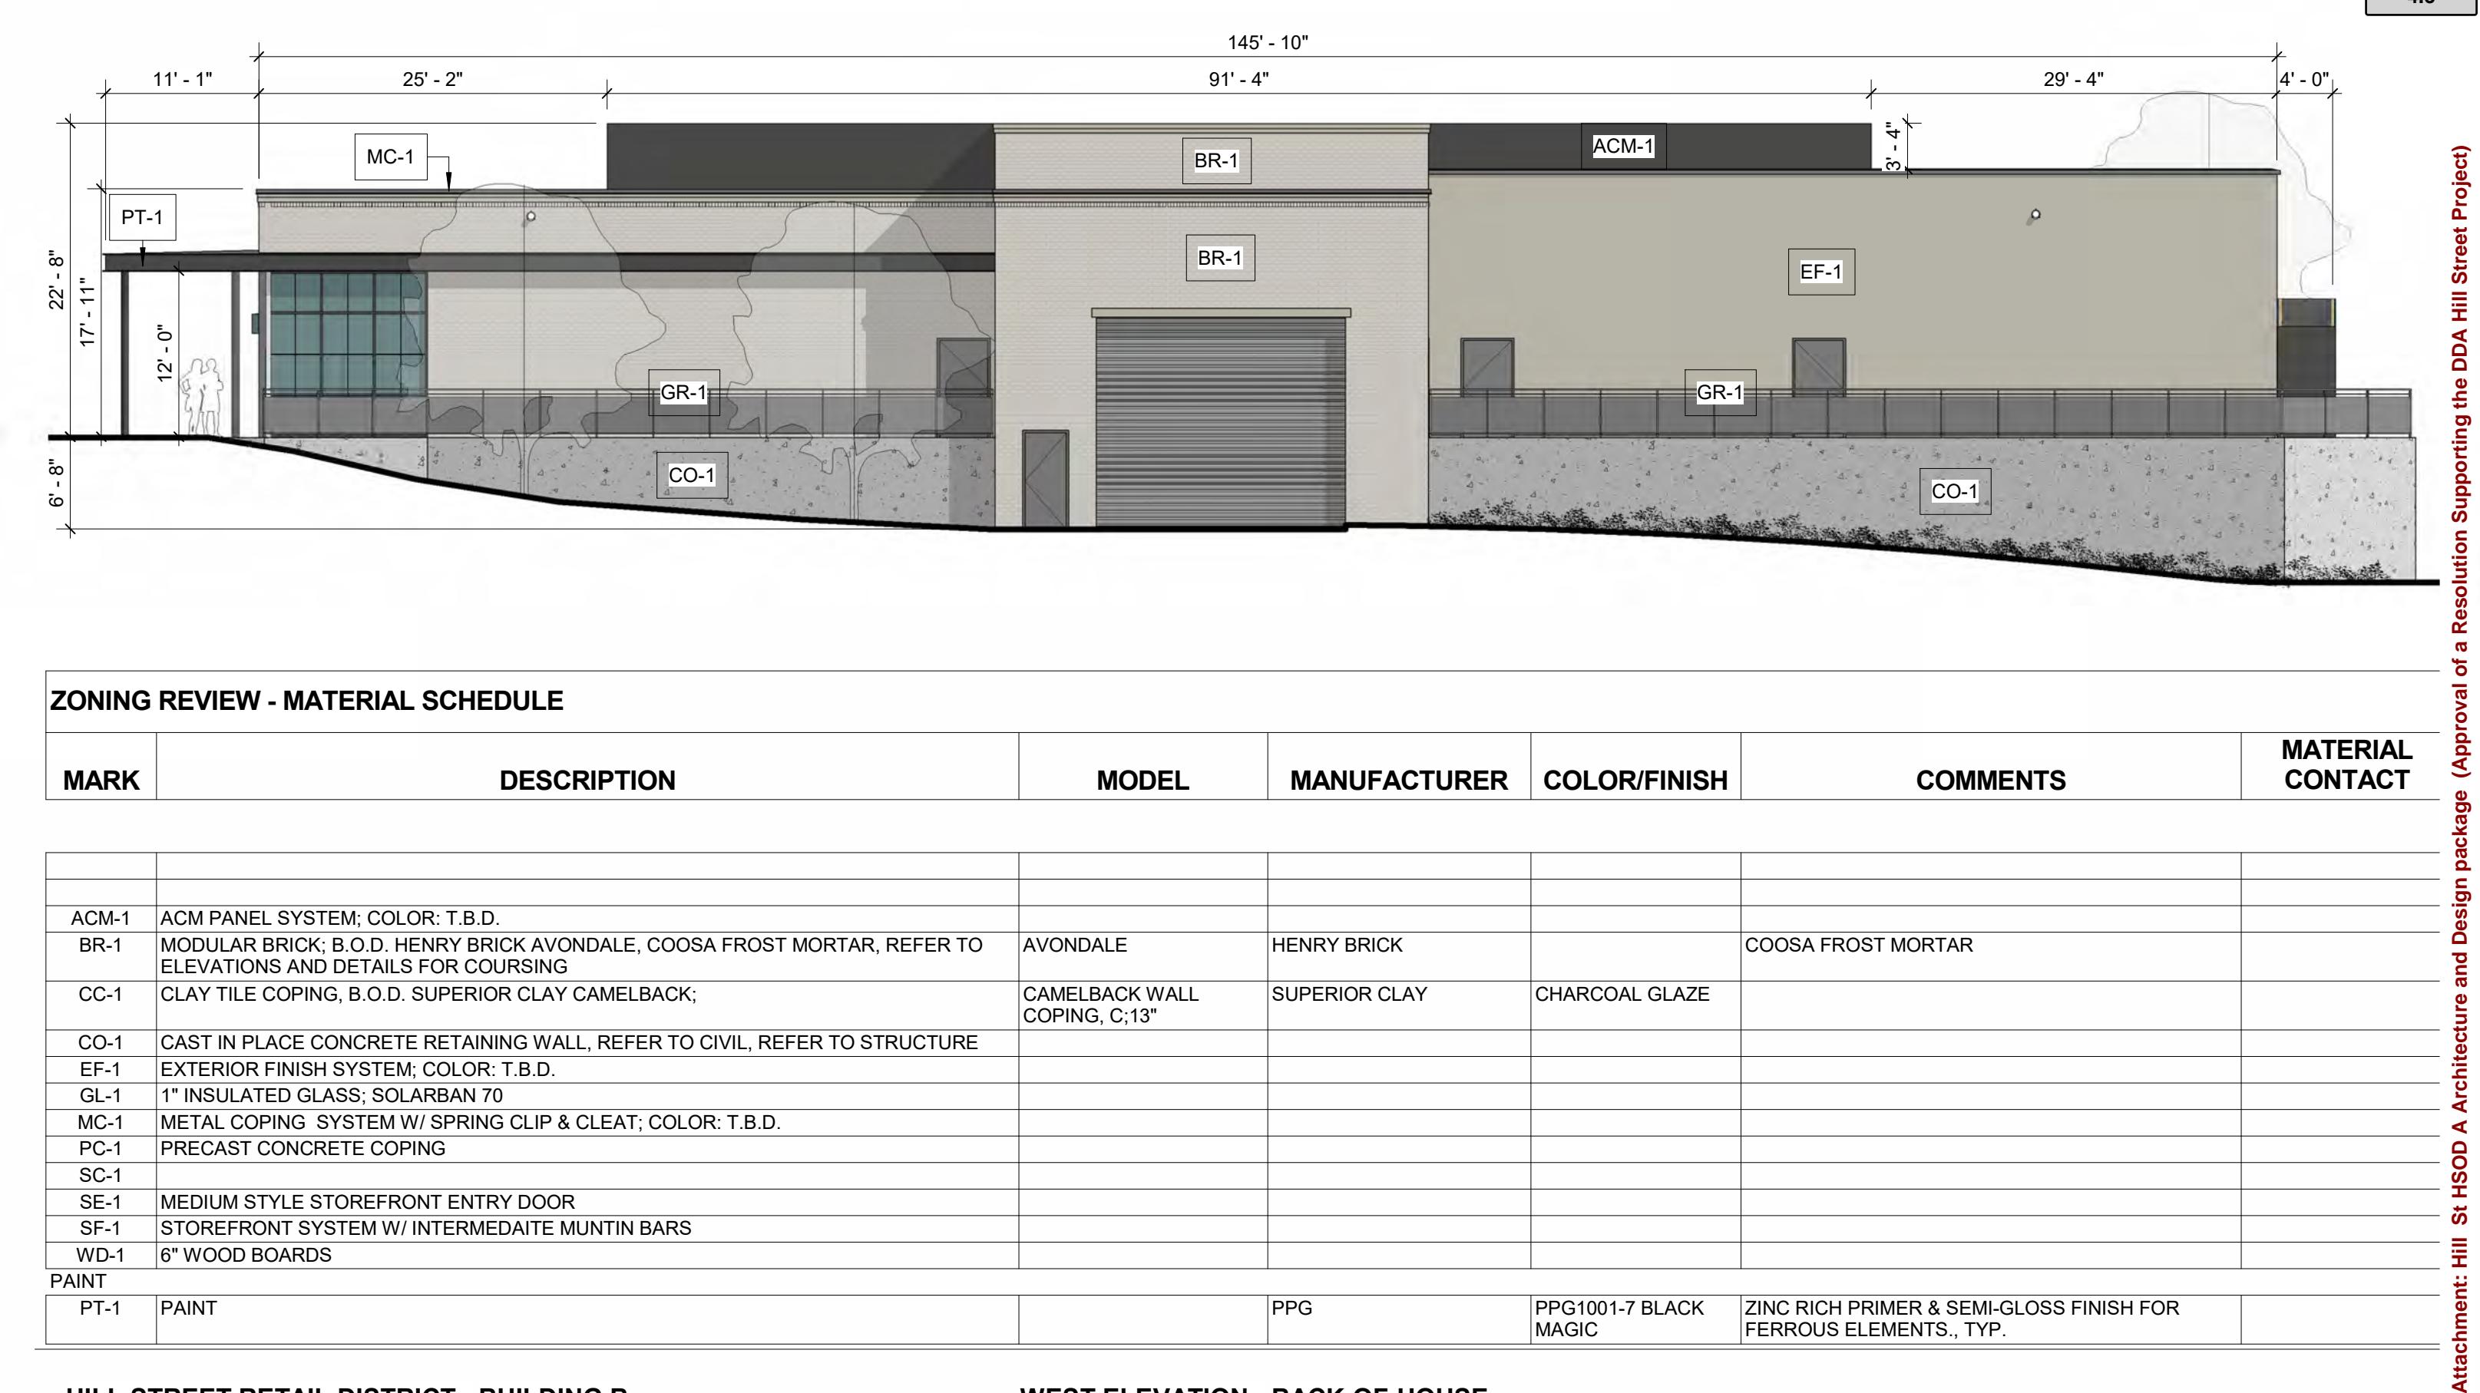Screen dimensions: 2480x1393
Task: Select the AVONDALE model cell
Action: pos(1074,946)
